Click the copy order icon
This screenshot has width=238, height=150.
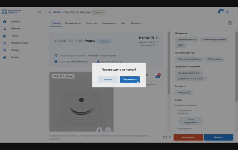click(x=230, y=23)
